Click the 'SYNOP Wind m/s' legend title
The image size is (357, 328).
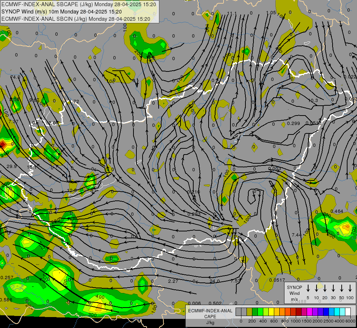coord(294,293)
